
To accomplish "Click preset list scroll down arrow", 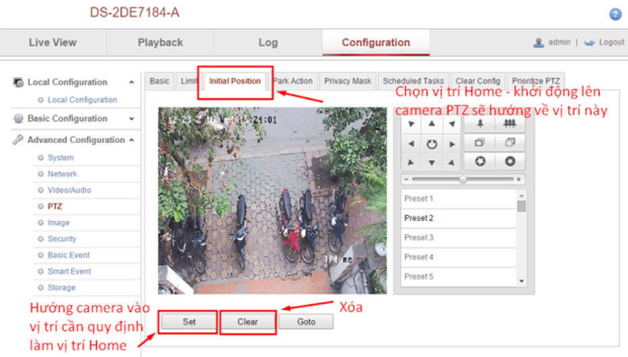I will point(521,281).
